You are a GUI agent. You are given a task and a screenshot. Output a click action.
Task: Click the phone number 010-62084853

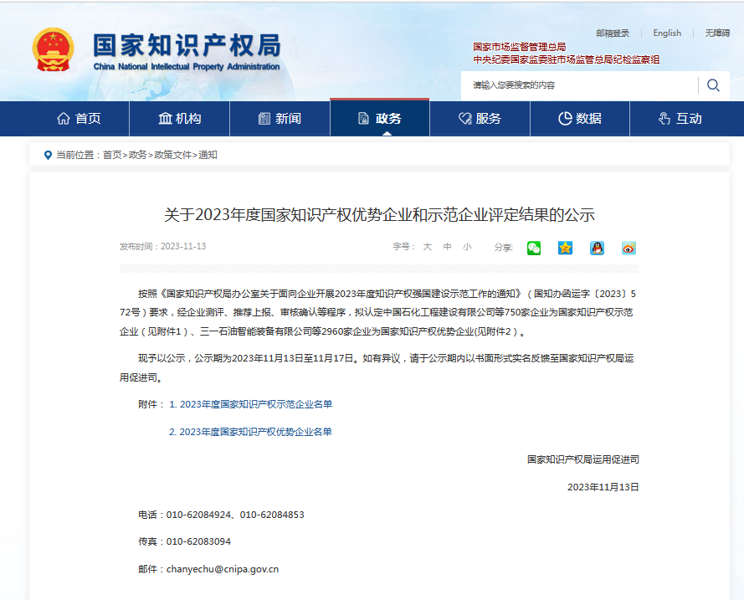click(272, 515)
